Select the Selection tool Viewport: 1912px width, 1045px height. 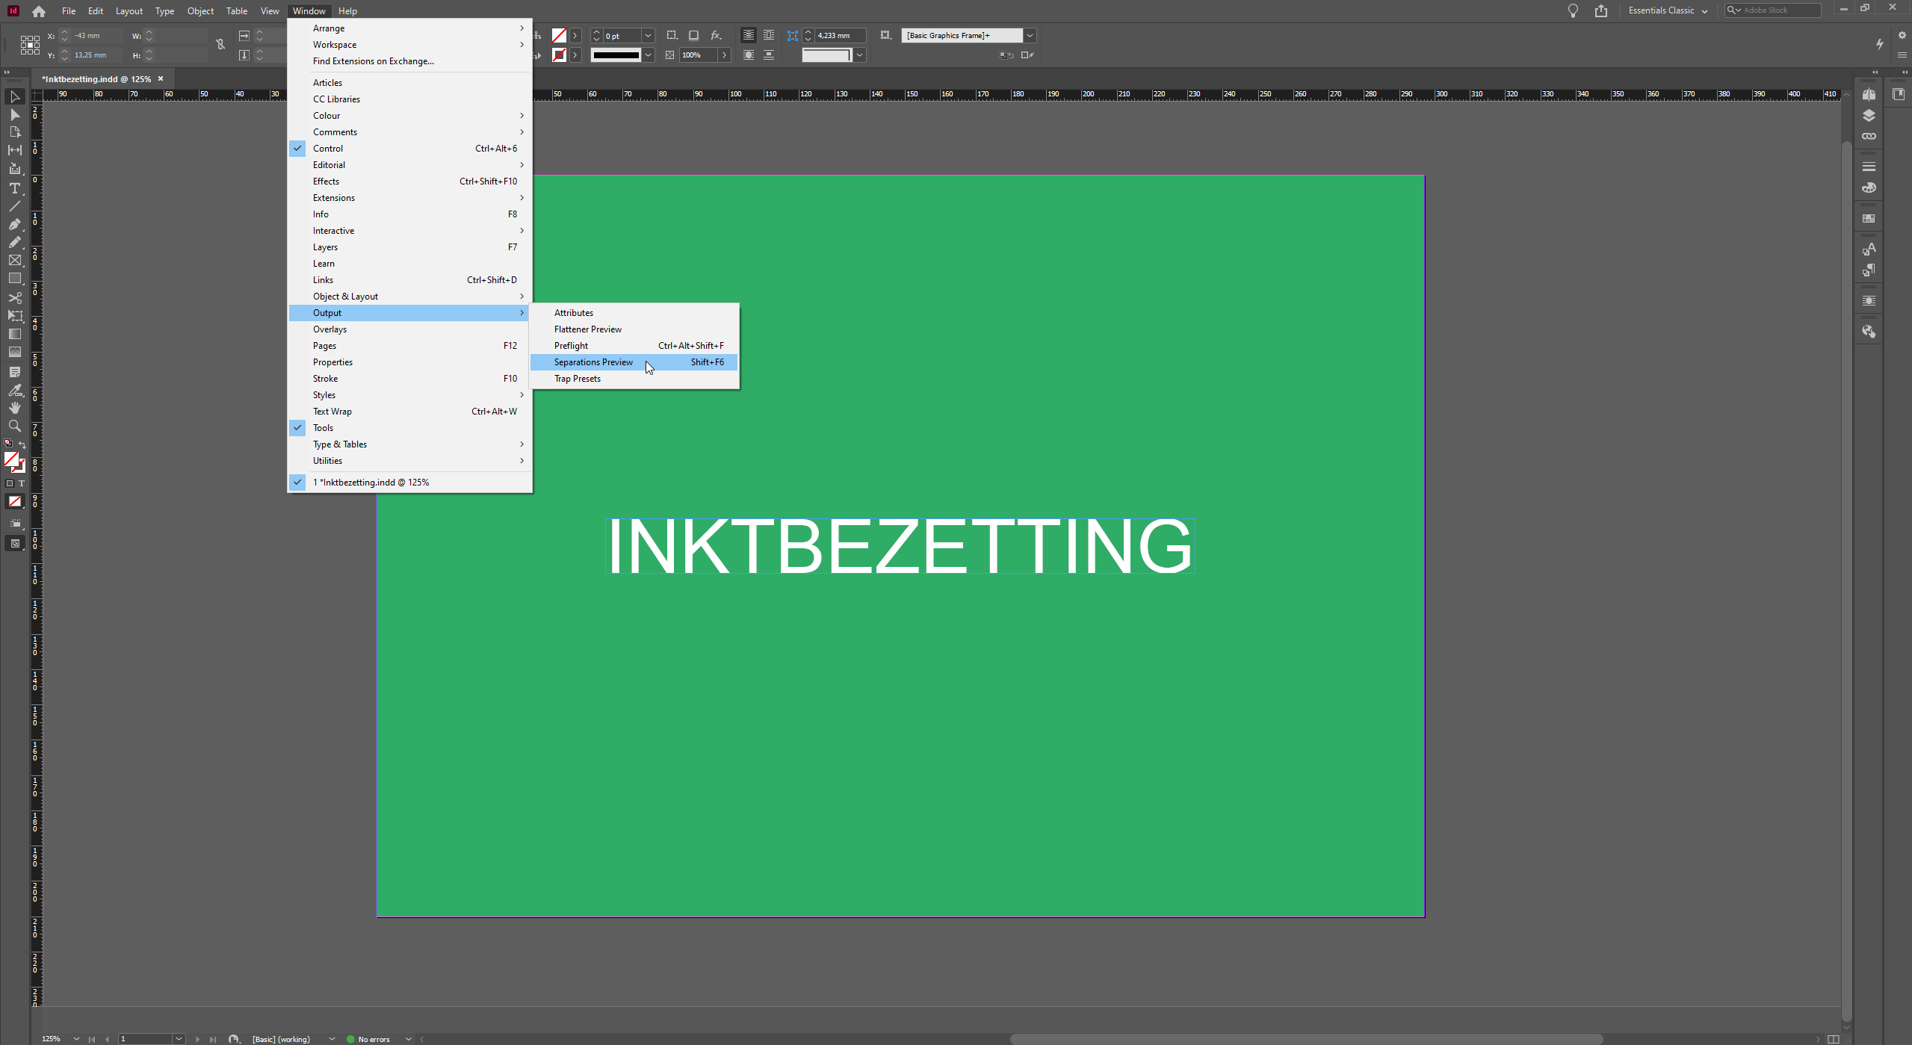coord(14,96)
